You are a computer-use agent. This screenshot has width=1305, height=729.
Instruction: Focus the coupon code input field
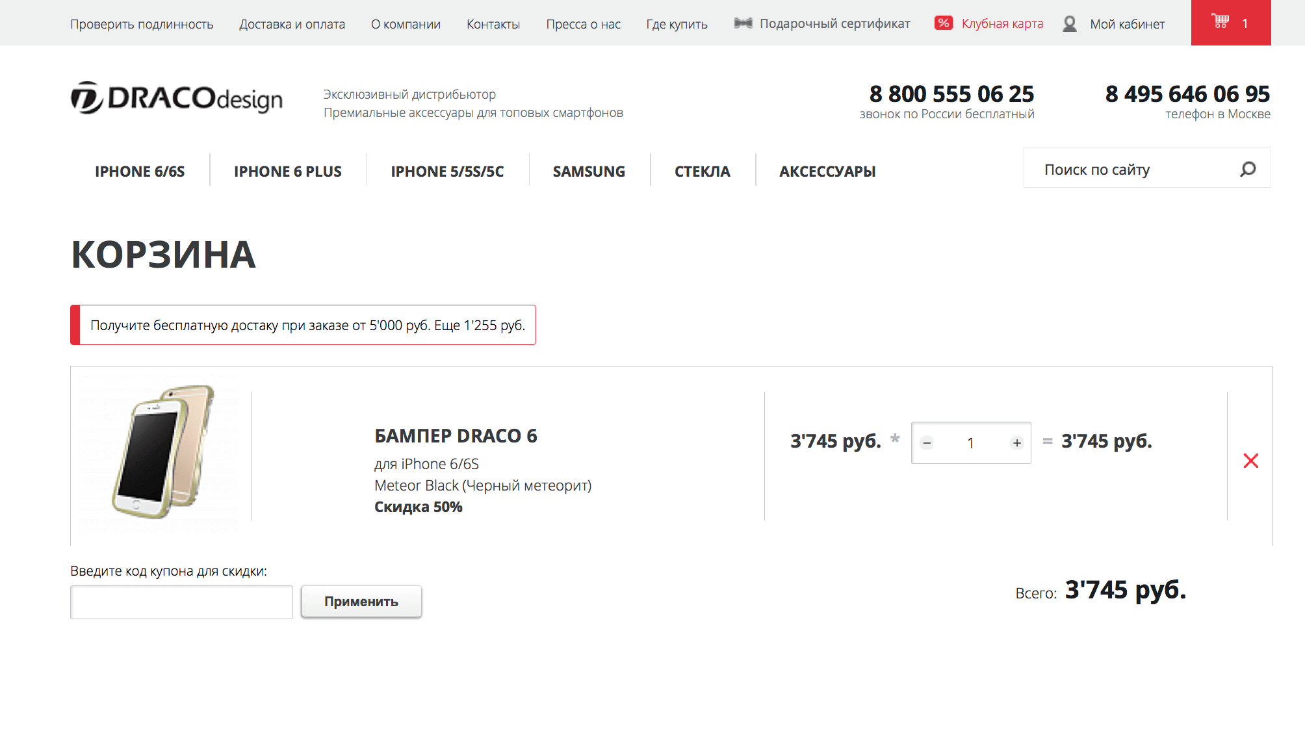(181, 602)
